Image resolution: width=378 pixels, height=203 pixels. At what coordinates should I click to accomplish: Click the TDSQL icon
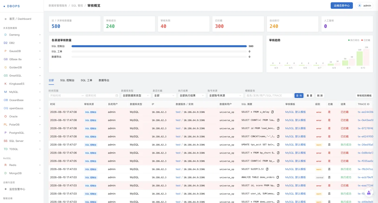coord(5,149)
